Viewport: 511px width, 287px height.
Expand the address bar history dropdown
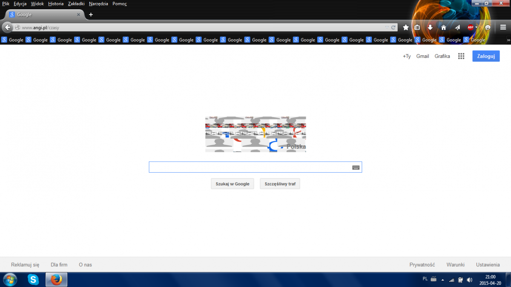click(387, 27)
